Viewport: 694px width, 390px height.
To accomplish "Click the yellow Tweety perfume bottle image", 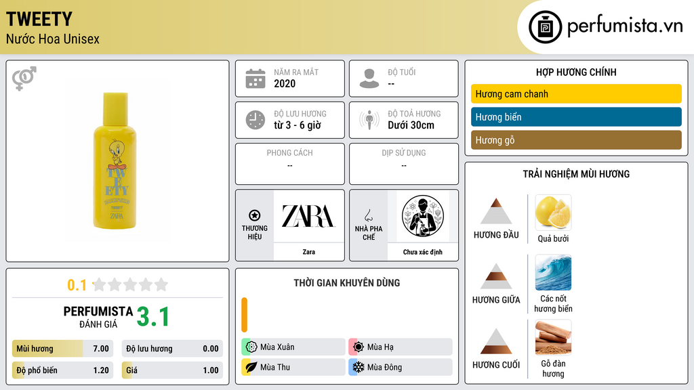I will point(115,161).
